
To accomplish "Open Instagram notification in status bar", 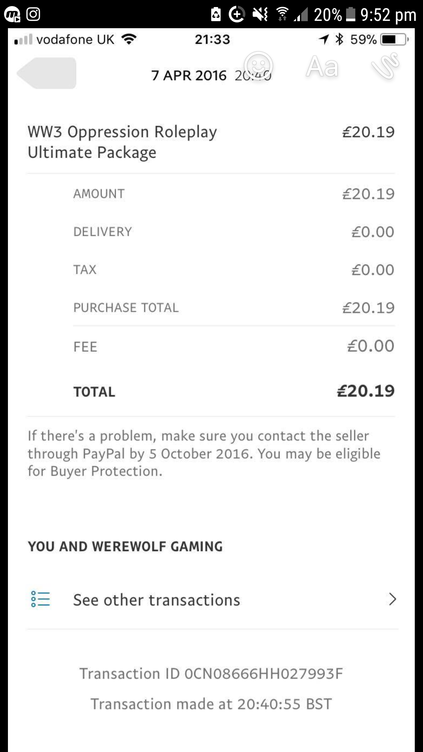I will tap(33, 14).
